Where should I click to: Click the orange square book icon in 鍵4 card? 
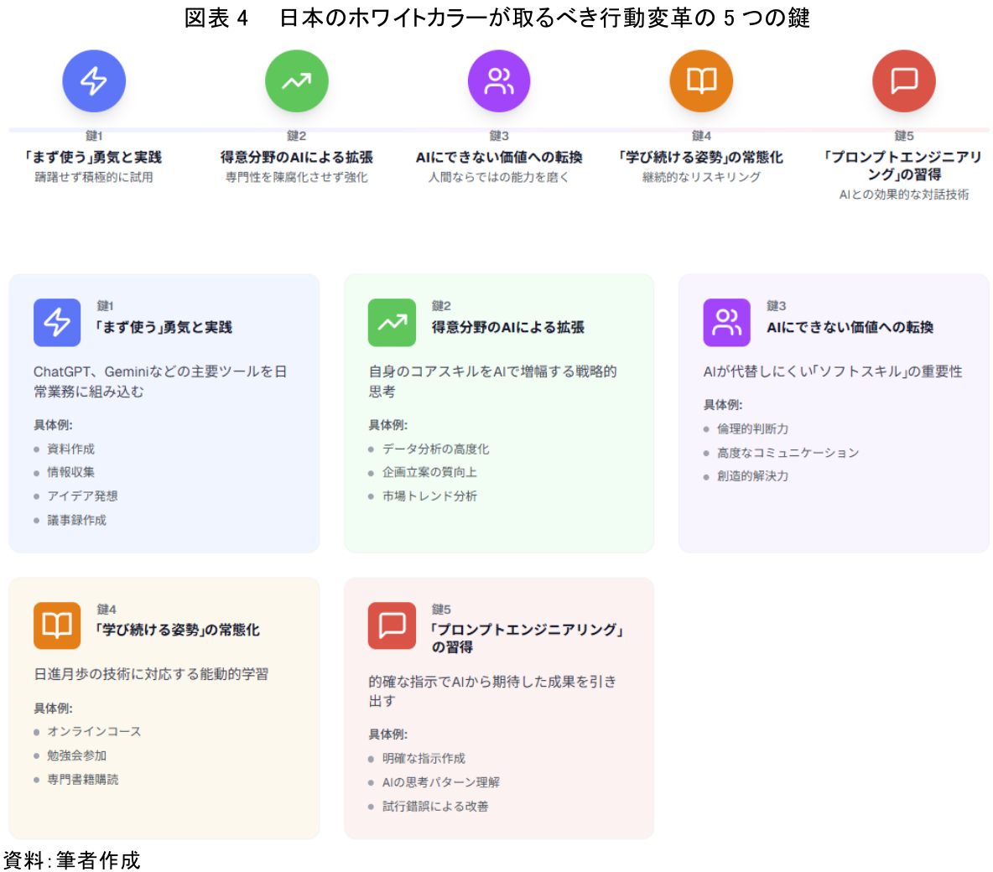coord(57,625)
